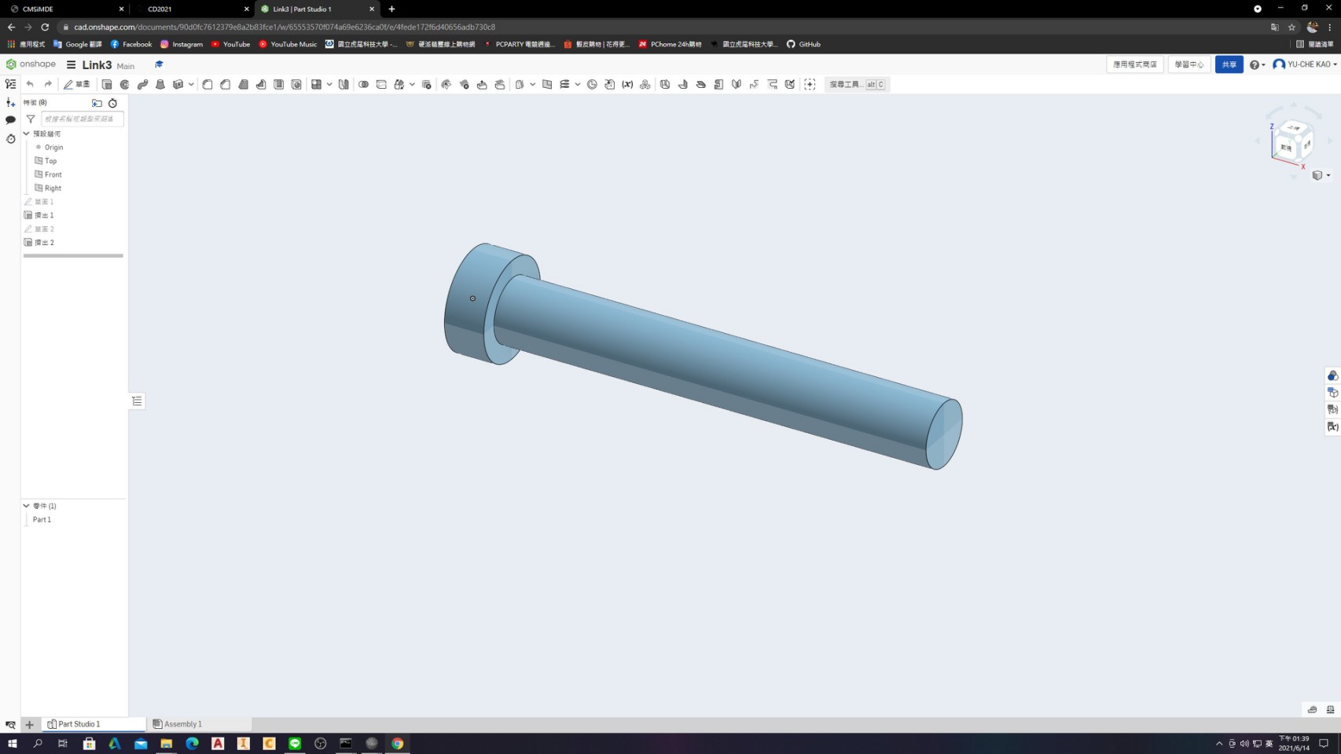Click the rollback stopwatch icon in features header
1341x754 pixels.
coord(112,103)
